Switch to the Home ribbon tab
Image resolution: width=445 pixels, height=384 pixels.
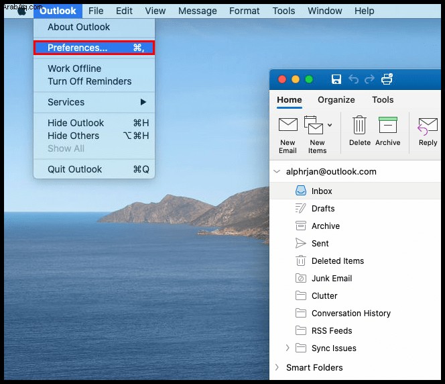tap(290, 100)
